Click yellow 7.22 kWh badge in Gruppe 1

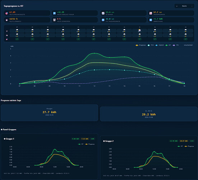coord(85,139)
